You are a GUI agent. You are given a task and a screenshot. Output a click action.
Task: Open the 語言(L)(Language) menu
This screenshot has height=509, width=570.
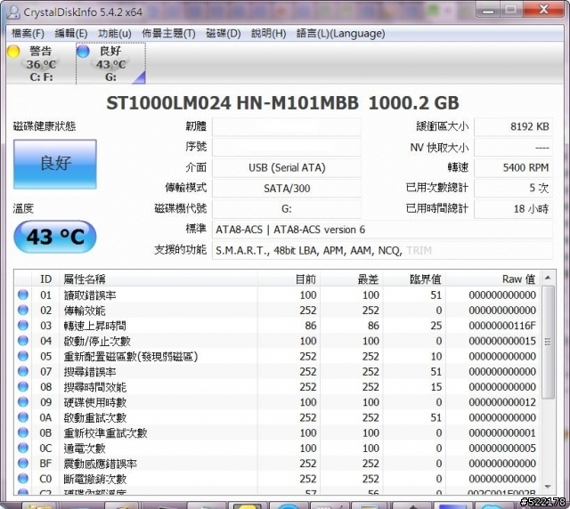click(x=340, y=34)
